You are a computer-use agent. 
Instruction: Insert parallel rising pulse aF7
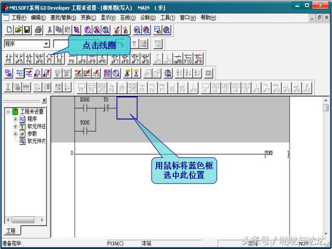pyautogui.click(x=135, y=58)
